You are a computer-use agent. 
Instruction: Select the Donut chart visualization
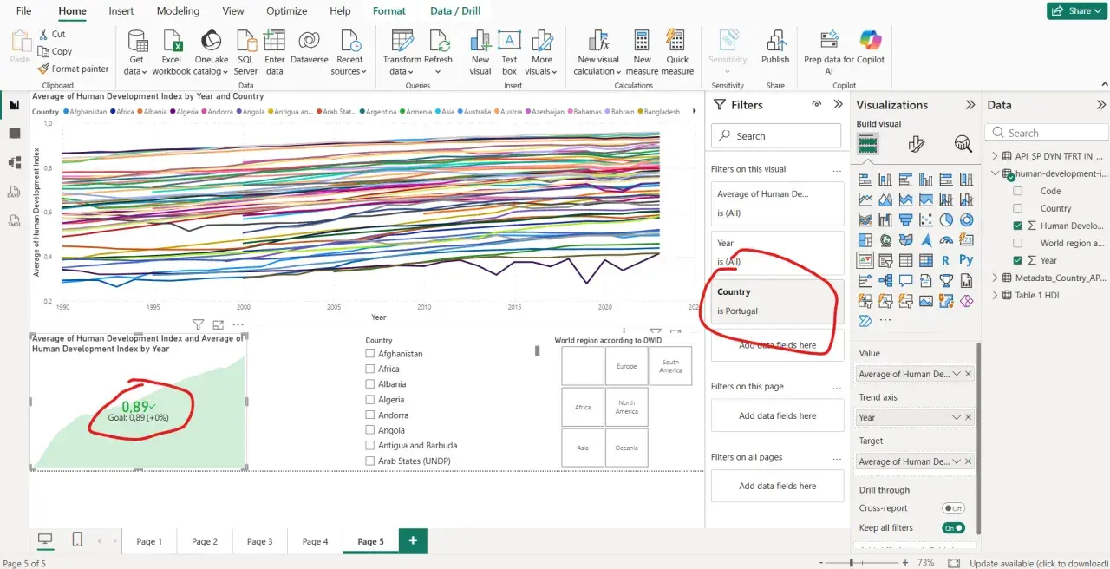[x=966, y=219]
